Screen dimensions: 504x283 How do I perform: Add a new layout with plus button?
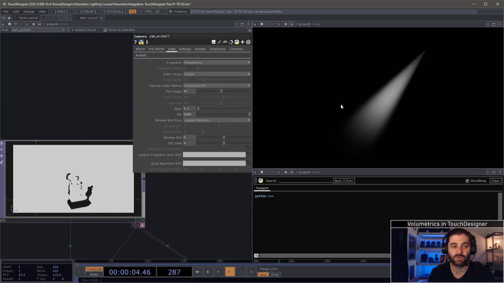point(102,18)
